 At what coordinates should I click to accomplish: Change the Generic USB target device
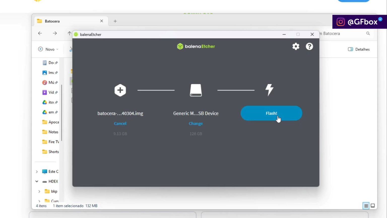click(196, 123)
